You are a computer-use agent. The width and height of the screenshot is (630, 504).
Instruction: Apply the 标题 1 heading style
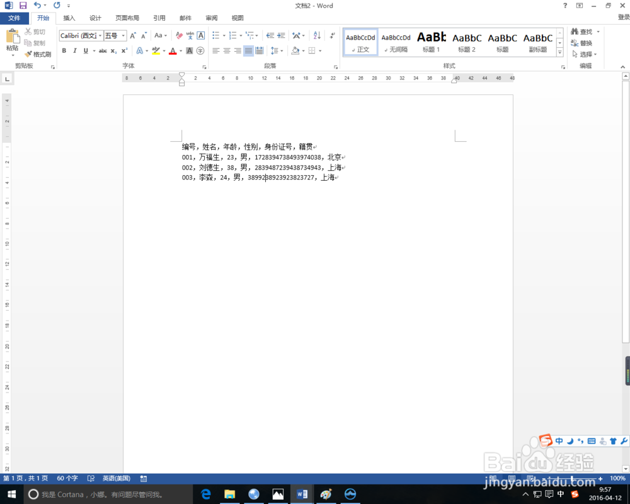click(431, 42)
